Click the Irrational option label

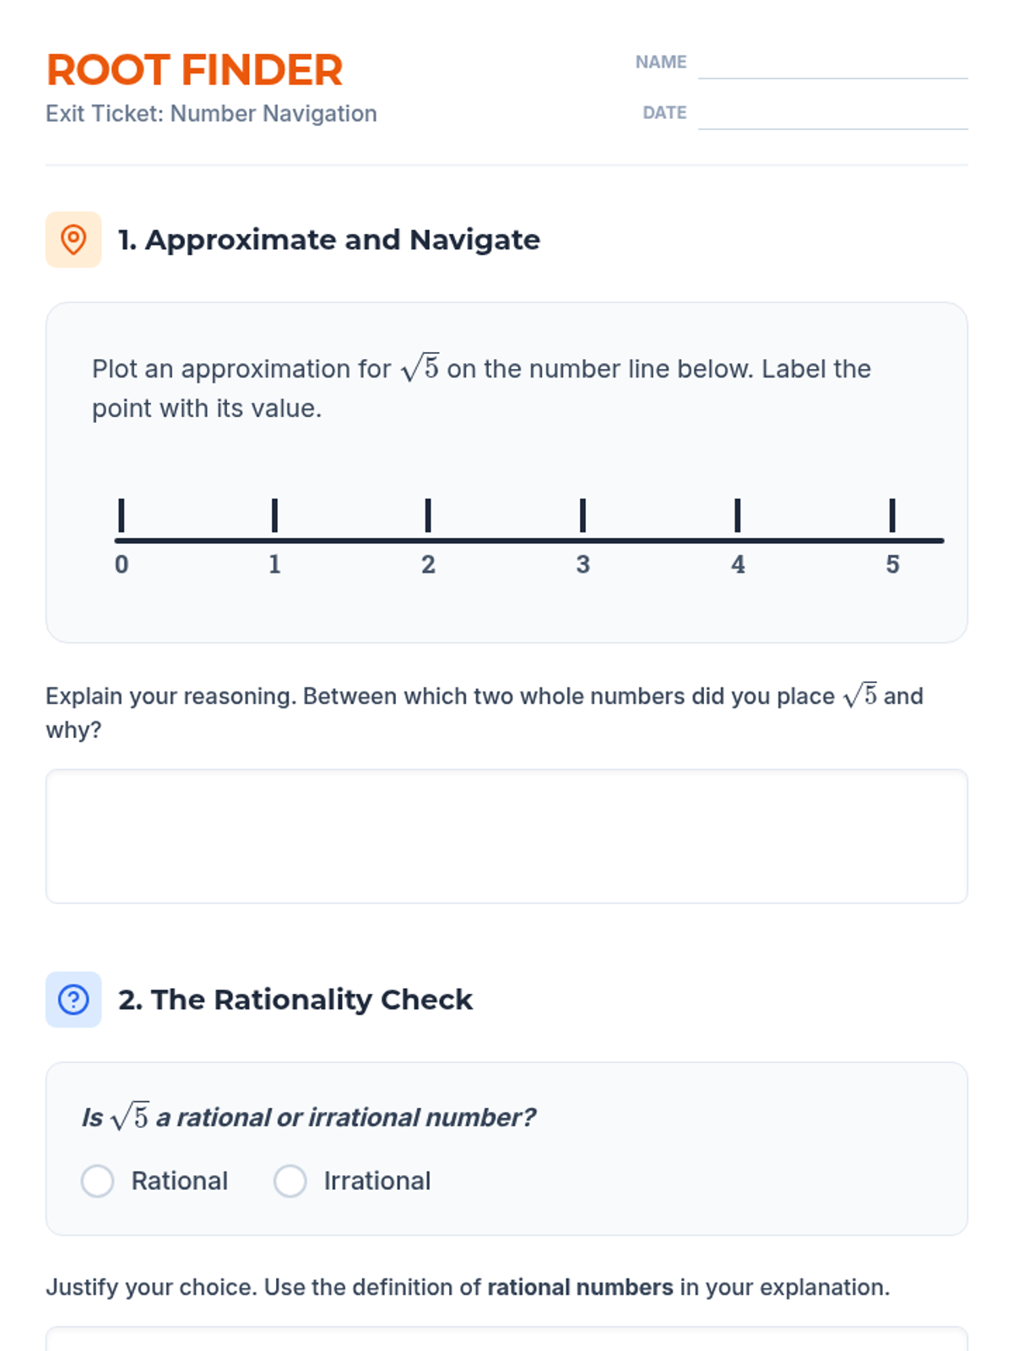point(377,1180)
